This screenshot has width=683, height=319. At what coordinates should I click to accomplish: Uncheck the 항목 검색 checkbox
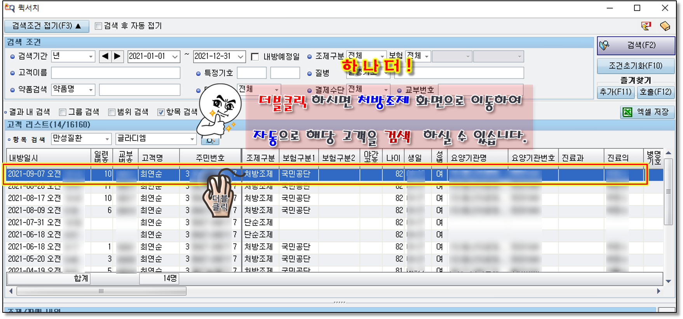tap(161, 112)
